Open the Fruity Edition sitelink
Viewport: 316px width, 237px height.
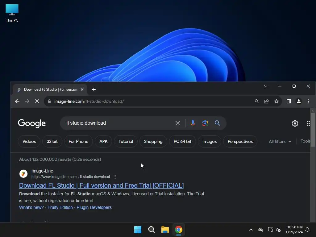[x=60, y=207]
